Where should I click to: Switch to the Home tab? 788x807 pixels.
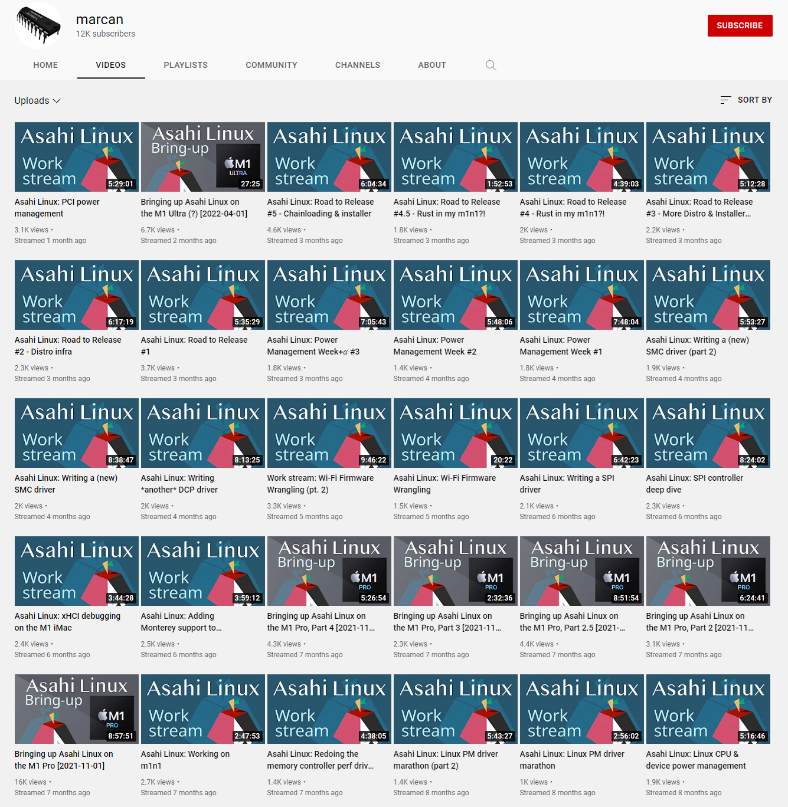(x=45, y=65)
